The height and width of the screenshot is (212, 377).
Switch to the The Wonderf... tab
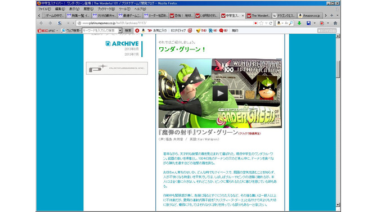point(258,15)
